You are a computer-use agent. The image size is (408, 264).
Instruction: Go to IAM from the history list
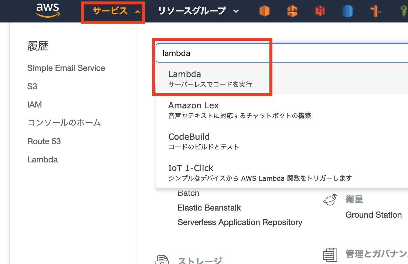34,105
